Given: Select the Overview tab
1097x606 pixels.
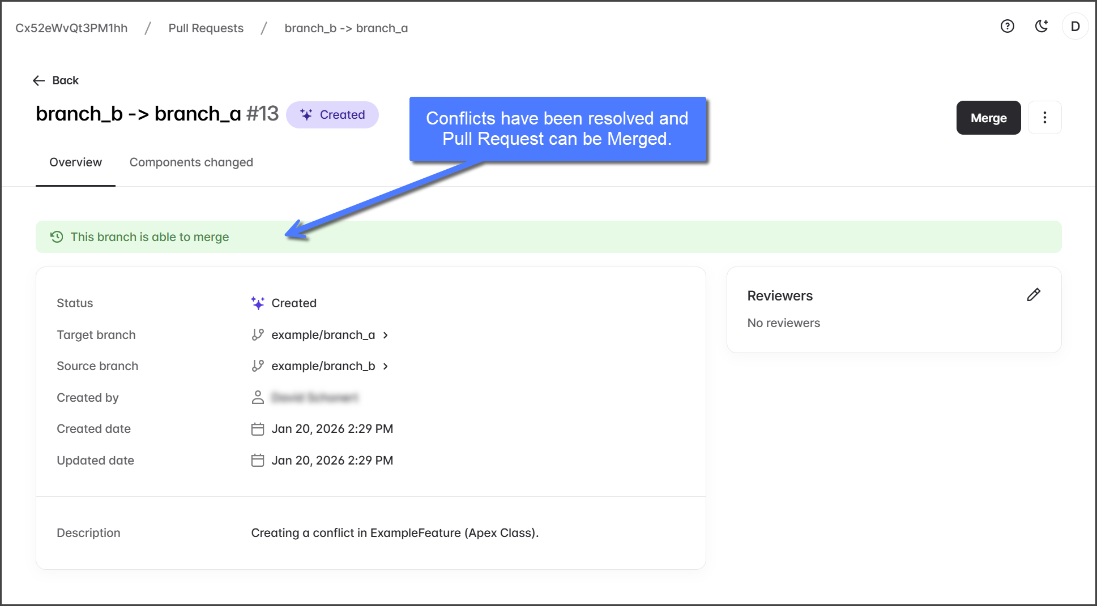Looking at the screenshot, I should (x=75, y=162).
